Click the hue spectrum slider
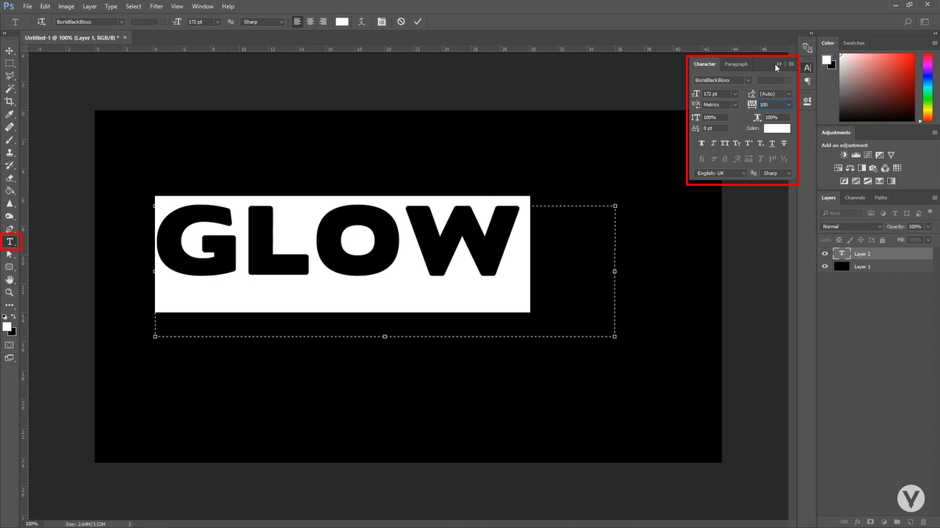 pos(928,87)
